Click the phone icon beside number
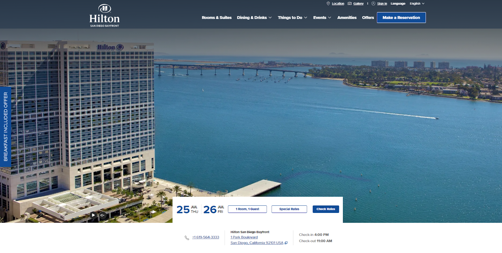 click(187, 238)
